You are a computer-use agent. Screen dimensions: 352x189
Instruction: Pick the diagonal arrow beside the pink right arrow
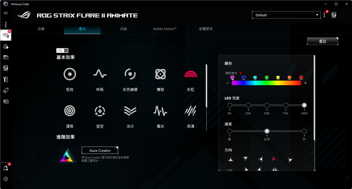(x=290, y=160)
